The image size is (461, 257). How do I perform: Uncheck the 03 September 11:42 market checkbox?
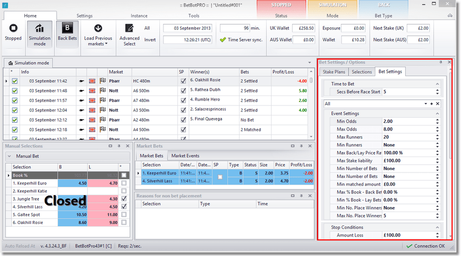click(x=15, y=81)
